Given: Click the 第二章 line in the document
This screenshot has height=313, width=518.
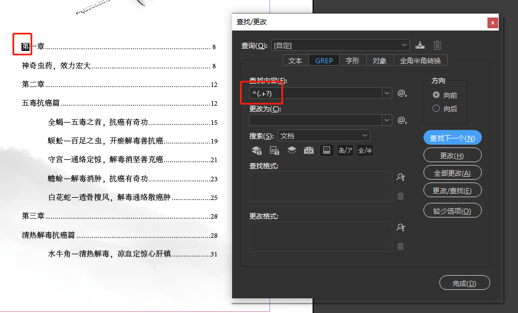Looking at the screenshot, I should pyautogui.click(x=119, y=84).
